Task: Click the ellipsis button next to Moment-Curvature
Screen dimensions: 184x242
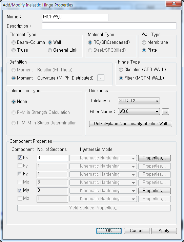Action: tap(101, 78)
